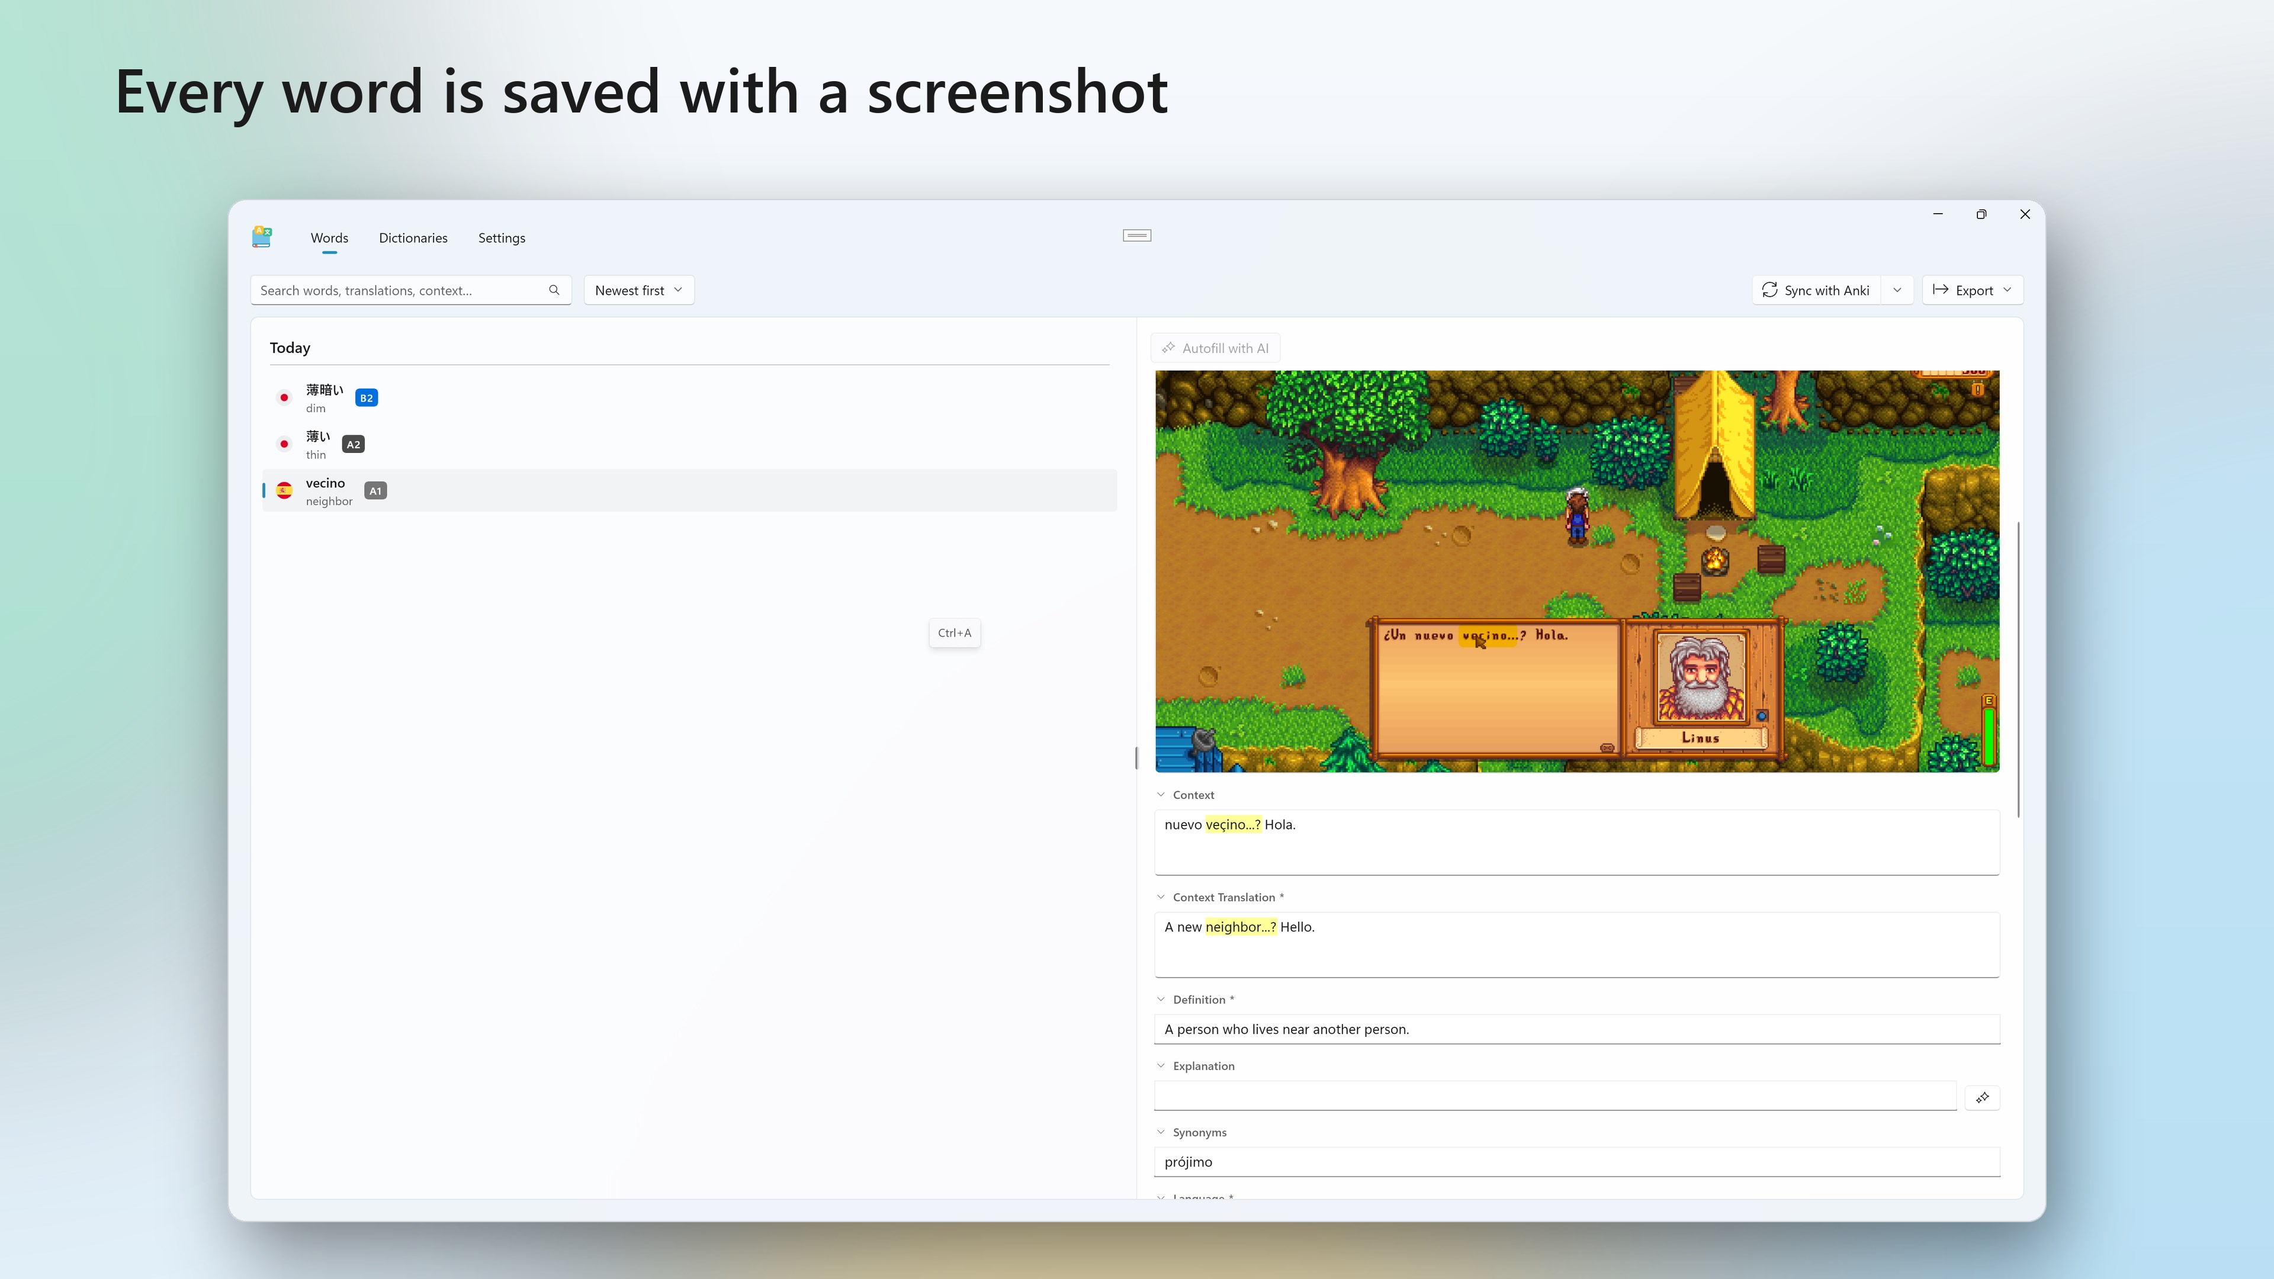Click the Spanish flag icon beside vecino
2274x1279 pixels.
click(x=284, y=491)
